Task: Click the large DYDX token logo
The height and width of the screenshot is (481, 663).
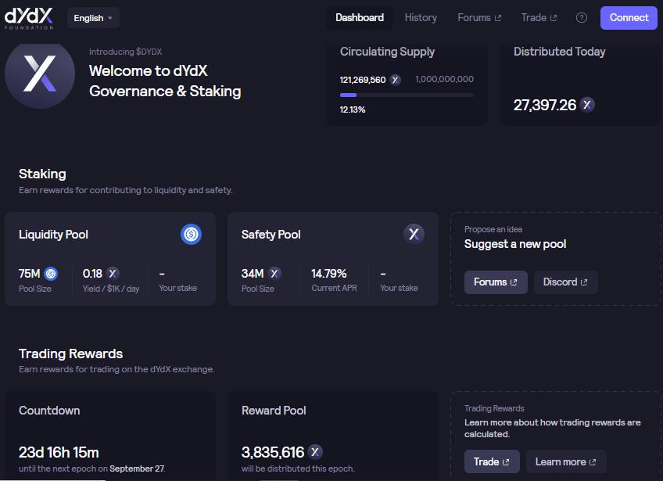Action: pos(40,74)
